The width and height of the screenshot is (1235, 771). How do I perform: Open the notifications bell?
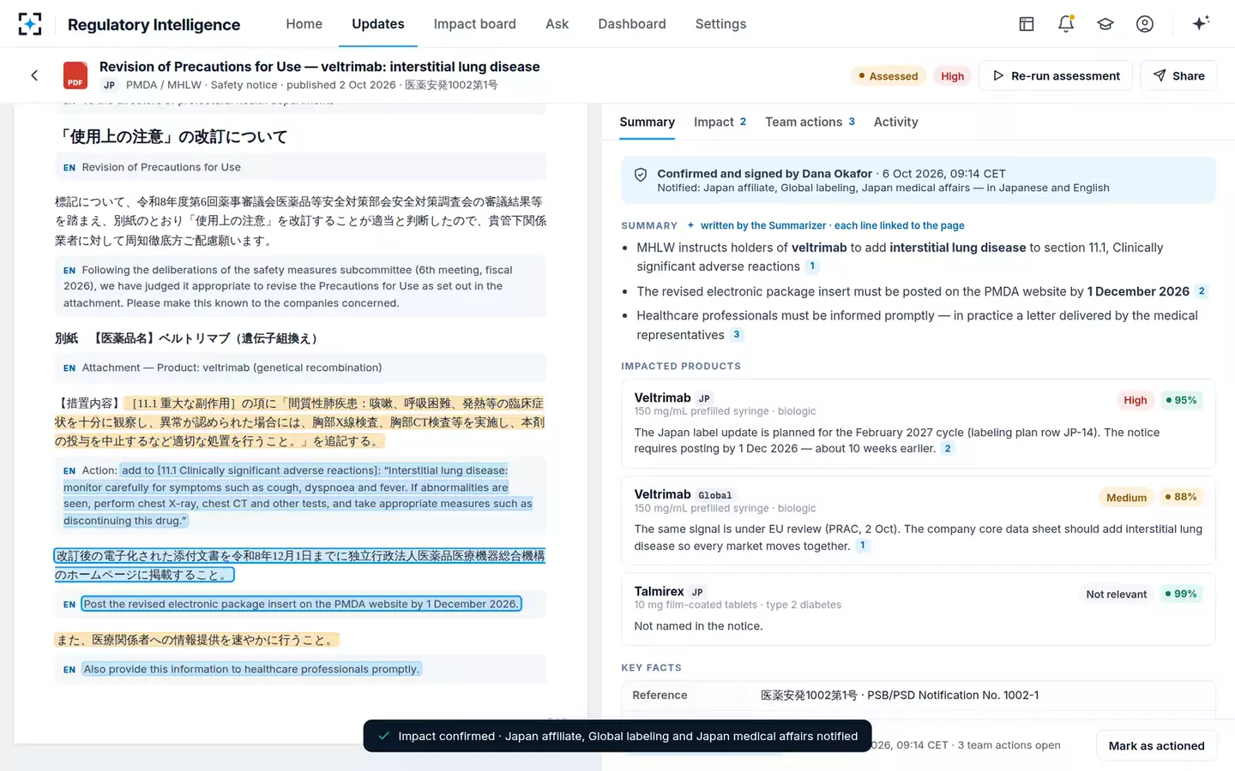[x=1066, y=24]
